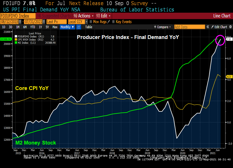Select the Last Px field dropdown

coord(56,22)
